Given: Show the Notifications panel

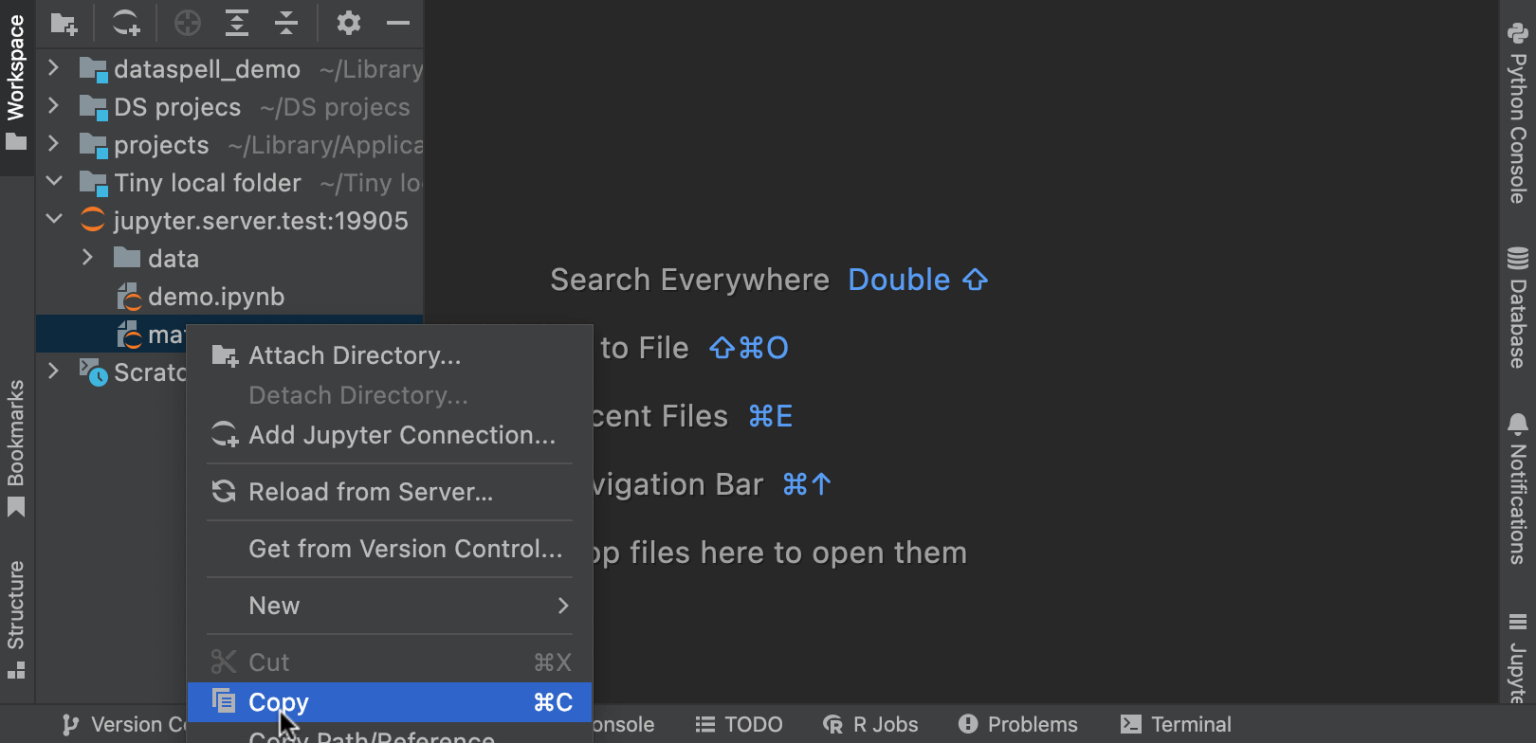Looking at the screenshot, I should pyautogui.click(x=1517, y=488).
